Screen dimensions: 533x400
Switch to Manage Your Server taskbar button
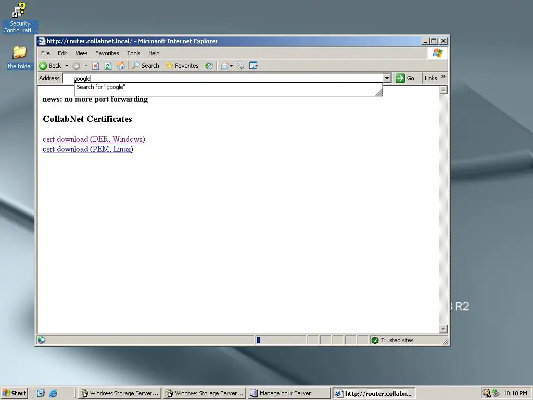[x=289, y=393]
